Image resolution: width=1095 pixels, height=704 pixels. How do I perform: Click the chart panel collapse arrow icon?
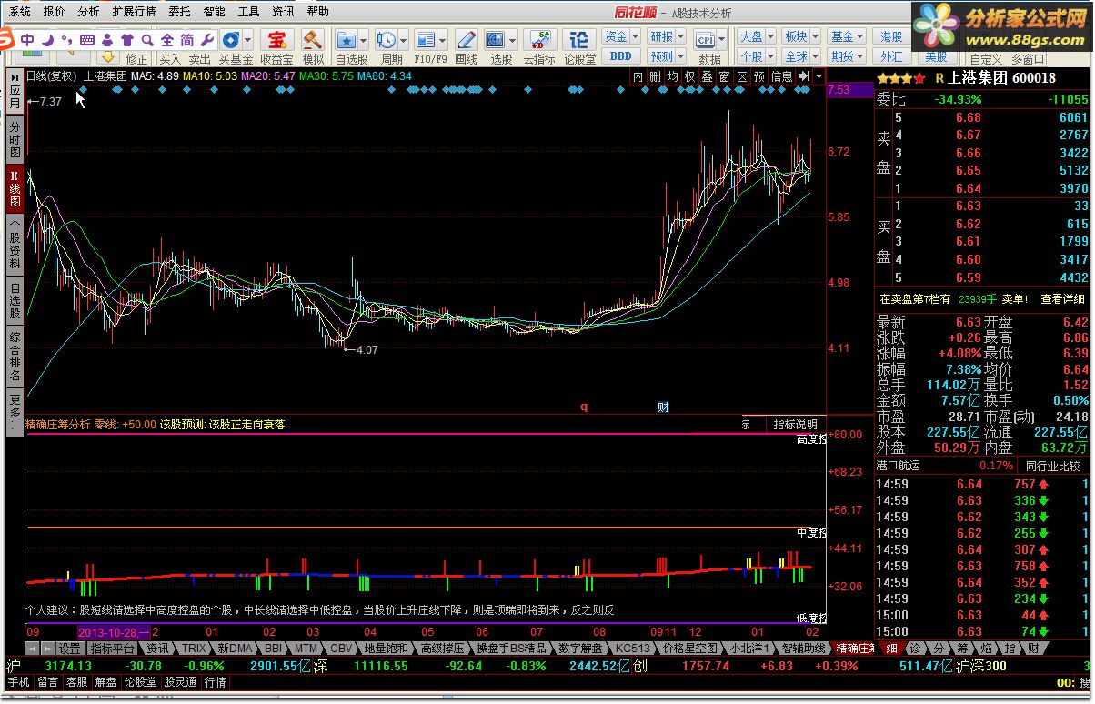coord(804,77)
